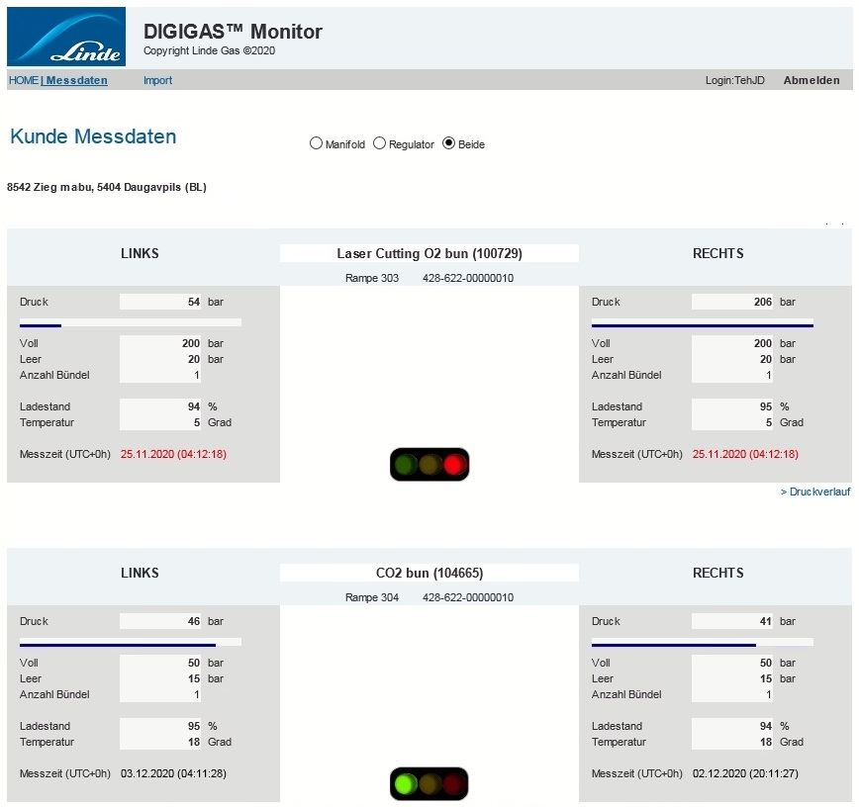
Task: Select the Manifold radio button
Action: (317, 143)
